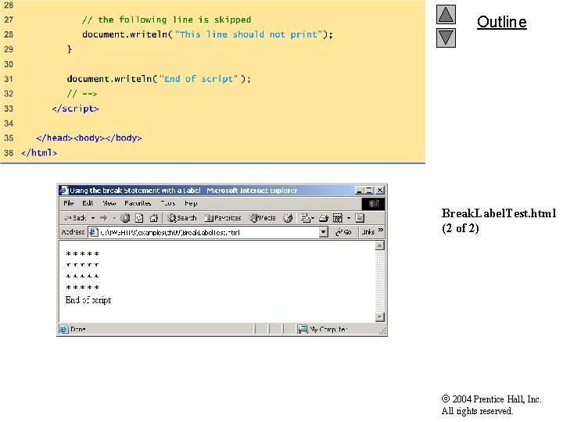Click the window resize grip in status bar
The width and height of the screenshot is (563, 422).
coord(382,331)
